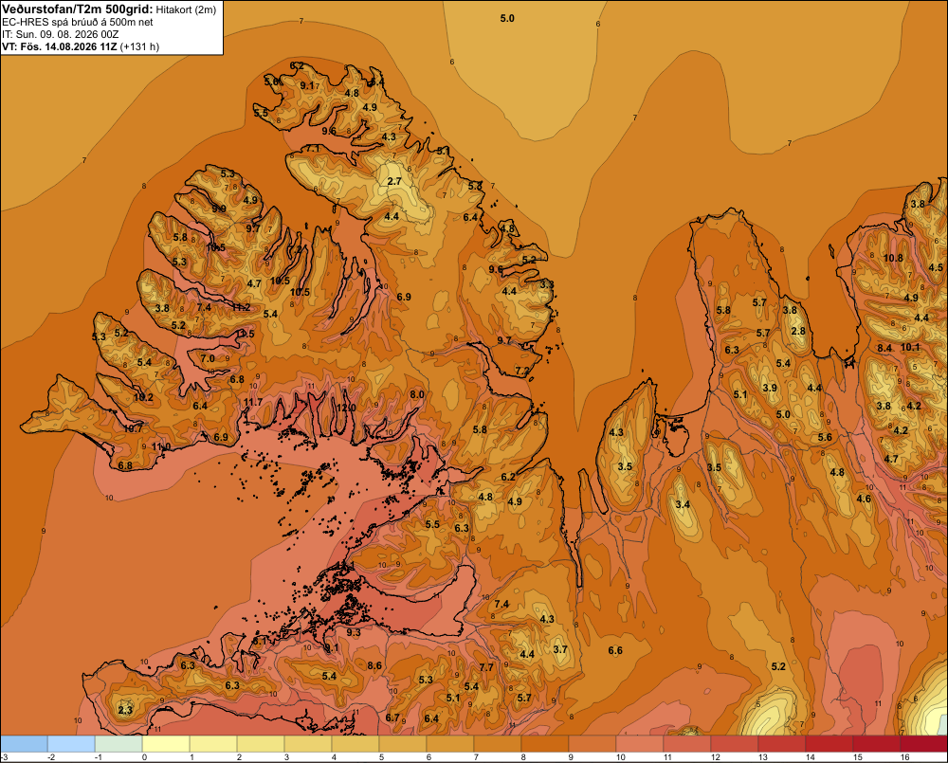Click the initial time 'IT: Sun. 09. 08. 2026 00Z'
Viewport: 948px width, 763px height.
point(60,34)
